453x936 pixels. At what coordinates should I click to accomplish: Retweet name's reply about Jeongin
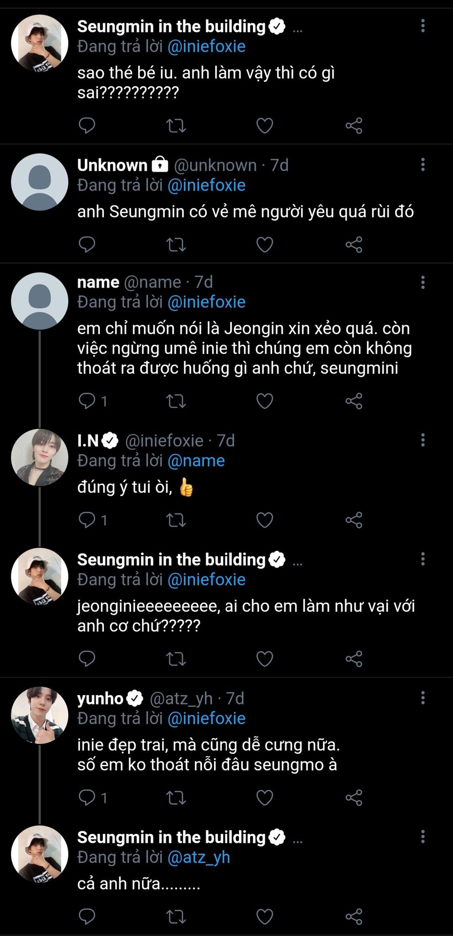[x=176, y=401]
